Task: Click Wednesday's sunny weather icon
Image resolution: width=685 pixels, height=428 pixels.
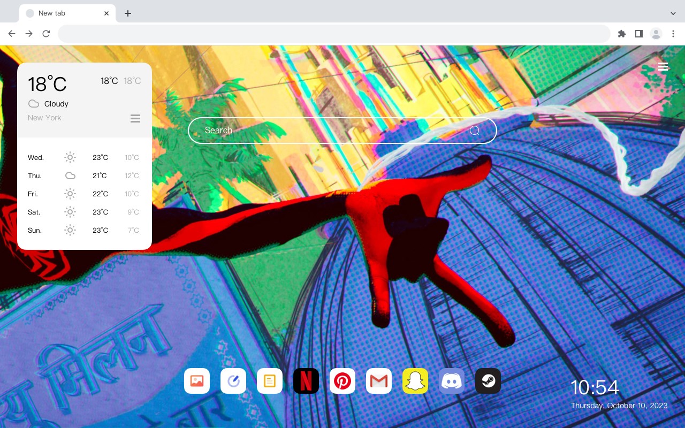Action: (x=70, y=157)
